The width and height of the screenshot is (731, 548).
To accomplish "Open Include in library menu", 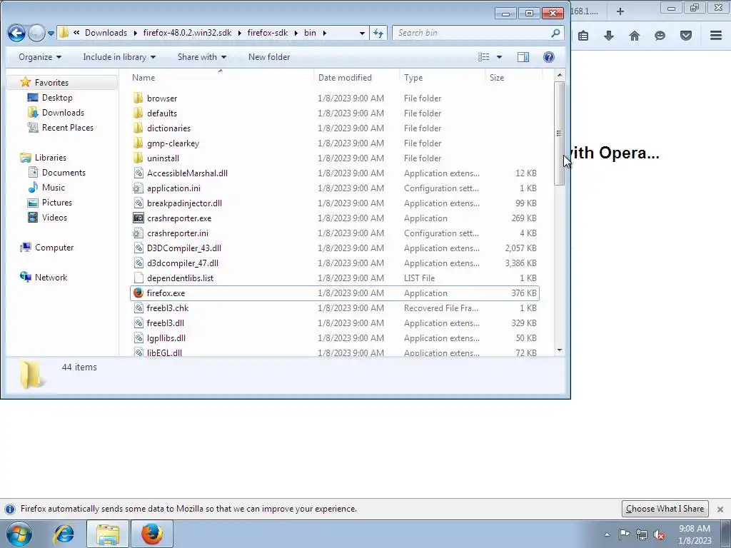I will pyautogui.click(x=119, y=57).
